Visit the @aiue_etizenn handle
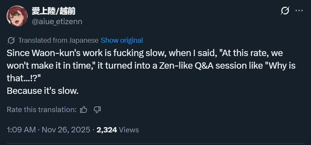311x145 pixels. tap(57, 21)
